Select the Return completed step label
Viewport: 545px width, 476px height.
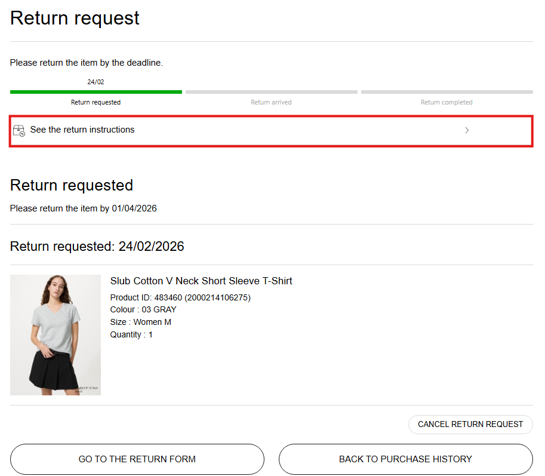click(x=447, y=102)
